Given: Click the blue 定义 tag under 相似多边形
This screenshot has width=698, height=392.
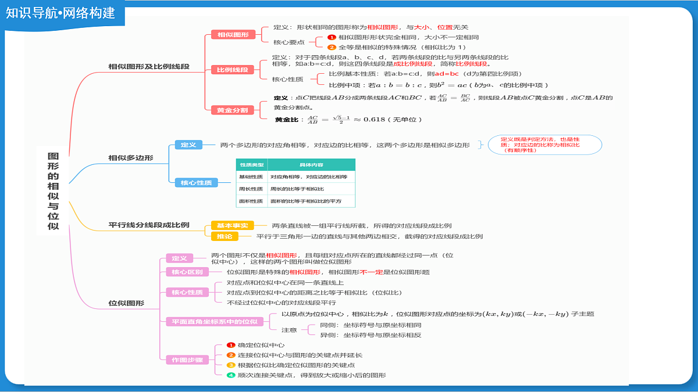Looking at the screenshot, I should click(188, 145).
